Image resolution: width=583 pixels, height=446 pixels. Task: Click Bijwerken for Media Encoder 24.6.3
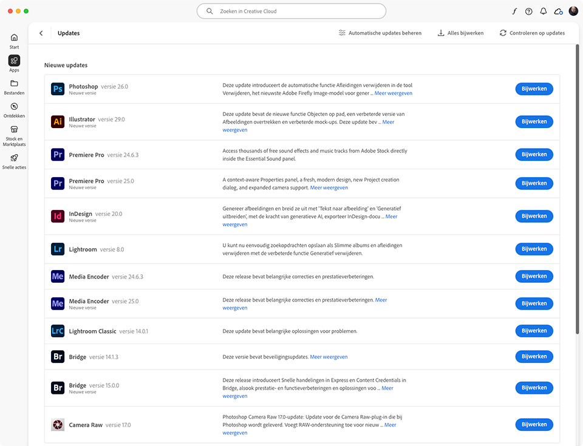534,276
